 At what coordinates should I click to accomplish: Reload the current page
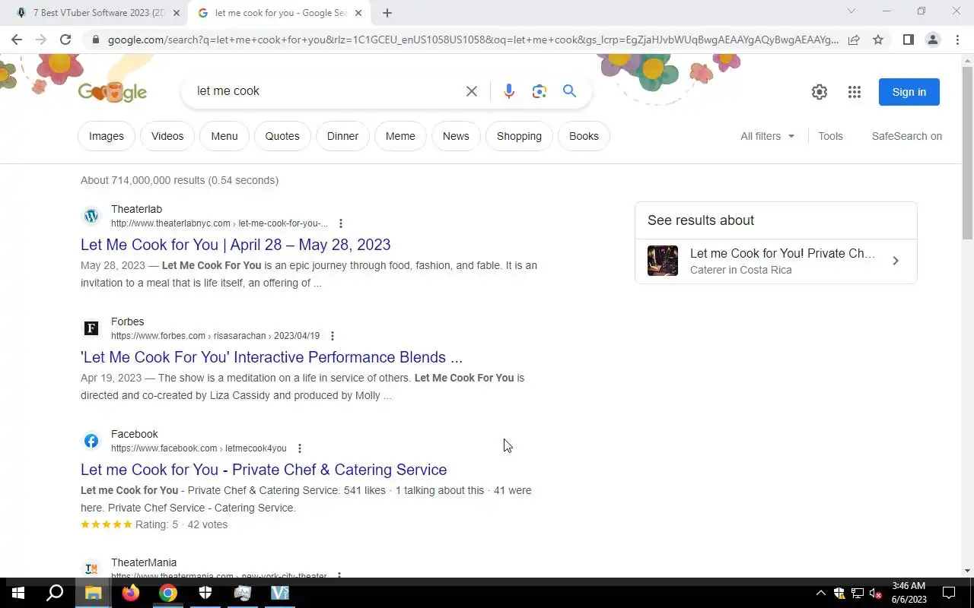pyautogui.click(x=65, y=40)
